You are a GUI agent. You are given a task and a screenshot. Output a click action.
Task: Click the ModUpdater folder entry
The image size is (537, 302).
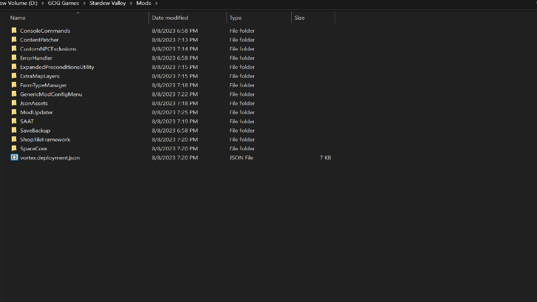pyautogui.click(x=36, y=112)
